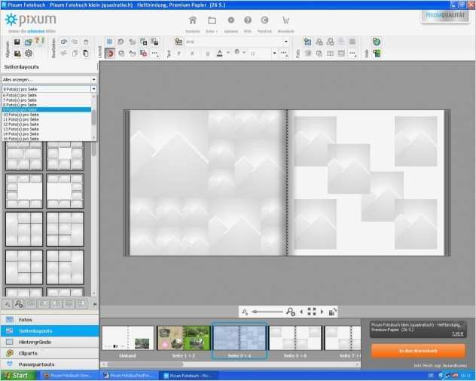Open the Hintergründe panel tab

50,342
